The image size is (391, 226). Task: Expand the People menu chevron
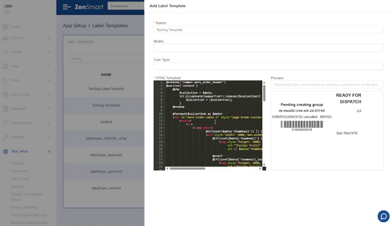click(49, 52)
